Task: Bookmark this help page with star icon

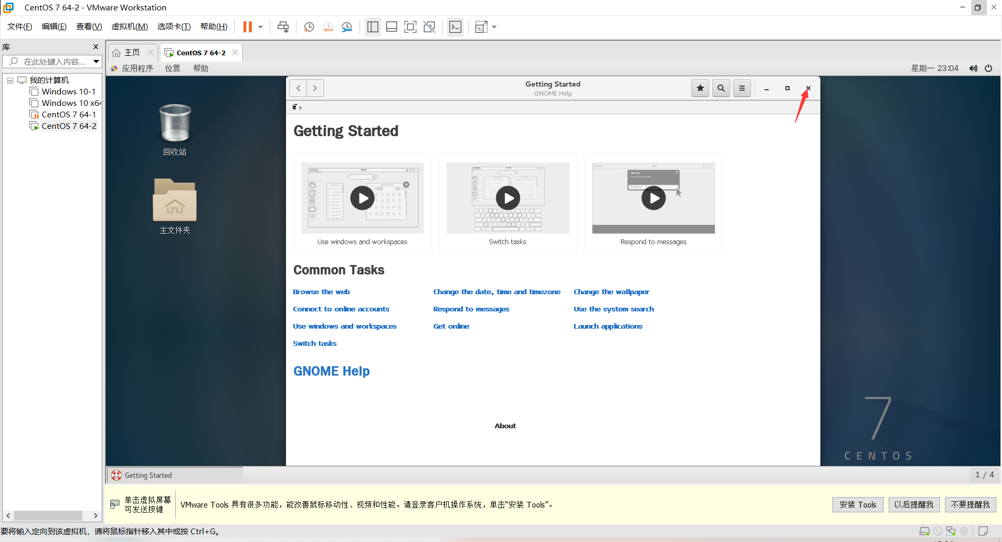Action: (x=700, y=88)
